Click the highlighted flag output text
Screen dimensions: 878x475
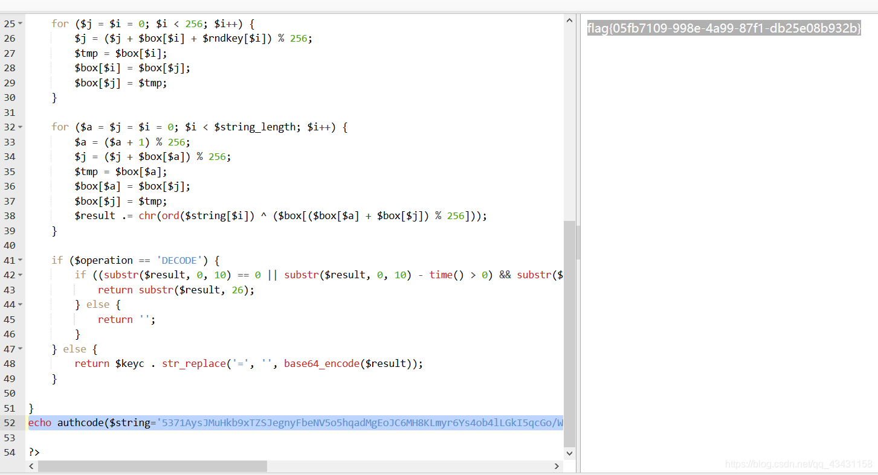pyautogui.click(x=724, y=28)
